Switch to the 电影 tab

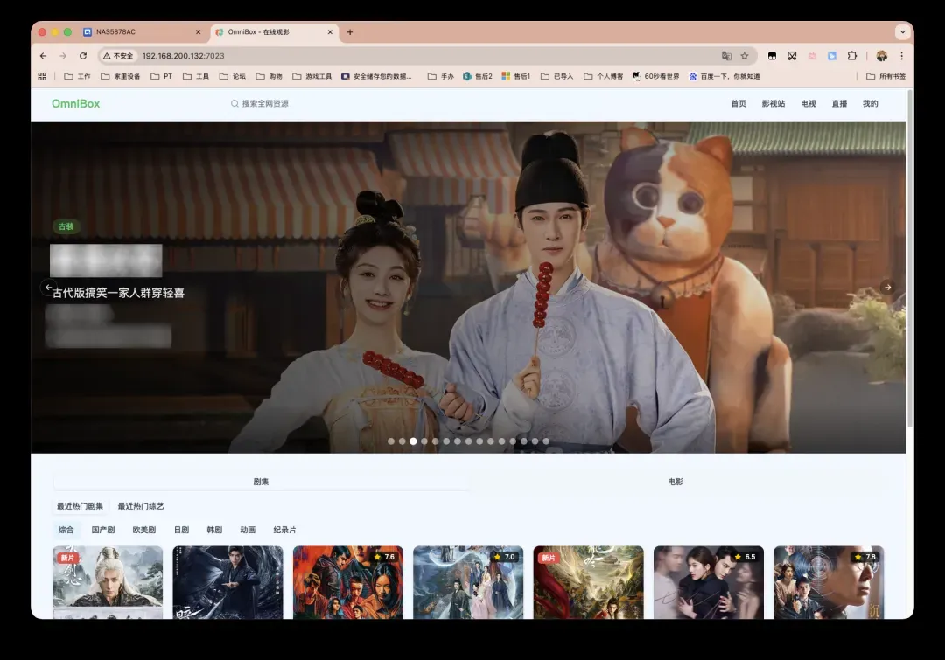(x=675, y=482)
